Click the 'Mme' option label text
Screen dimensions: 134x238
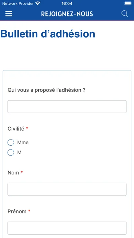23,143
